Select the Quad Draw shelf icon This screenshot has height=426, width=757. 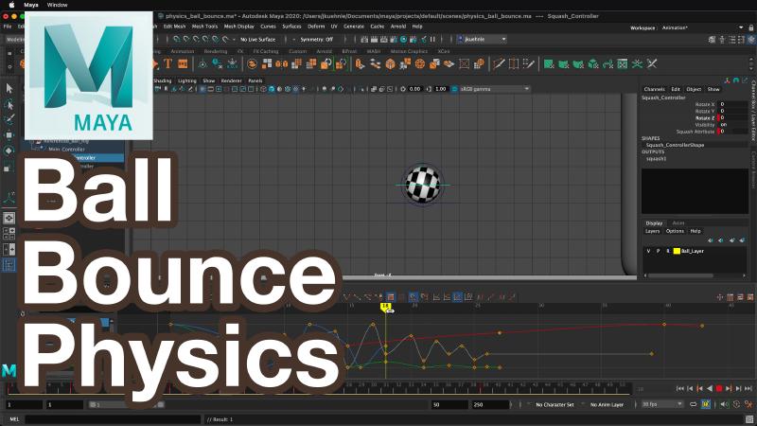click(529, 63)
